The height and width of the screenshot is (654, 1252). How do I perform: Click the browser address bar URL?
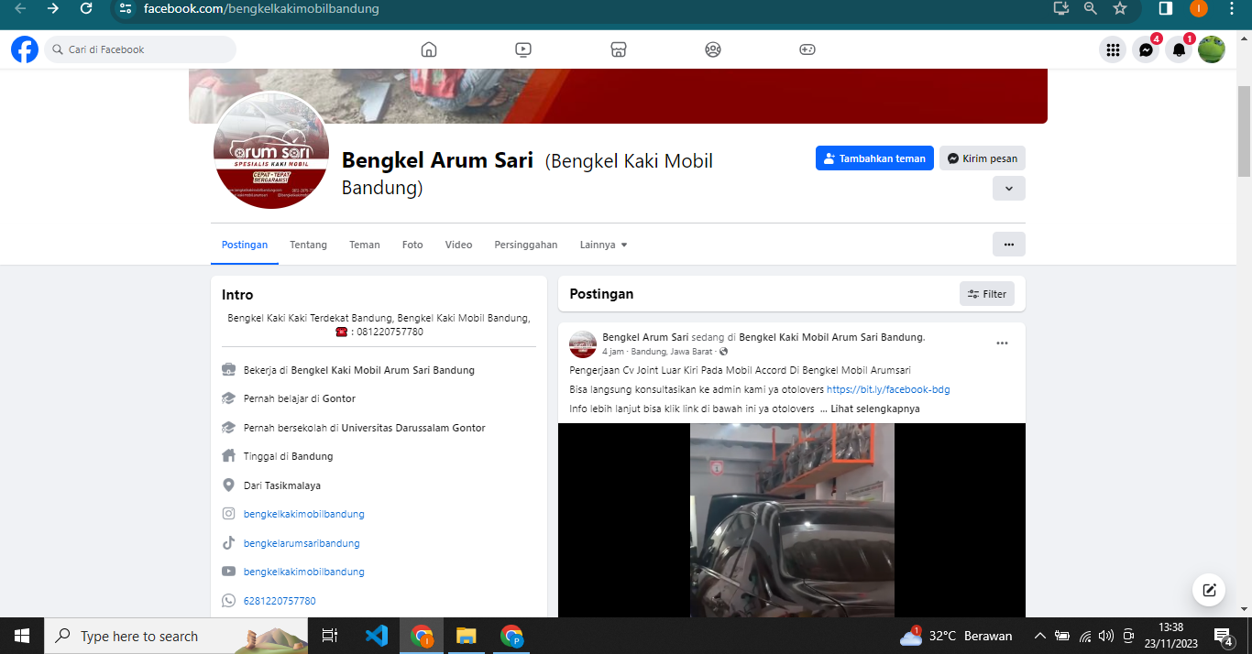tap(261, 8)
